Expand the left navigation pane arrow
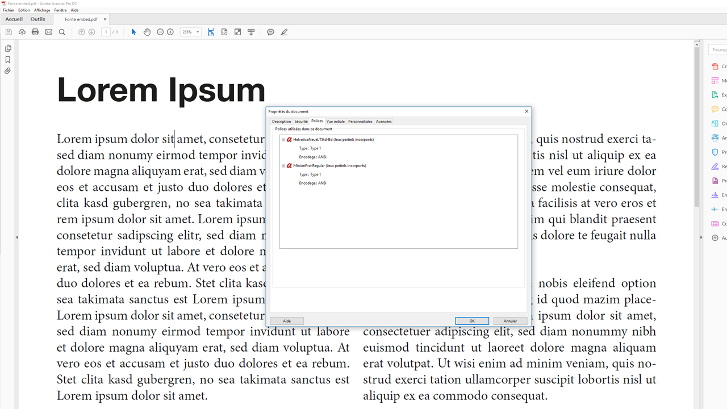Viewport: 727px width, 409px height. 16,237
